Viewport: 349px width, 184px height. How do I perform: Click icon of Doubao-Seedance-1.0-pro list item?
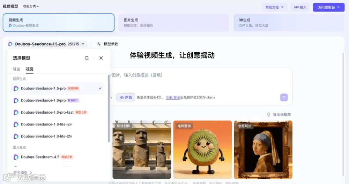pos(16,100)
